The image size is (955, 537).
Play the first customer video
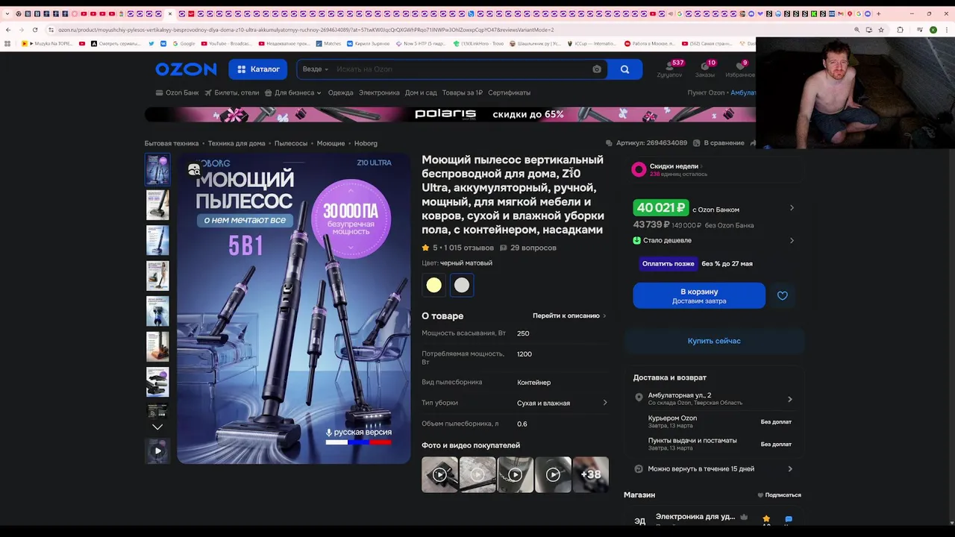(439, 474)
